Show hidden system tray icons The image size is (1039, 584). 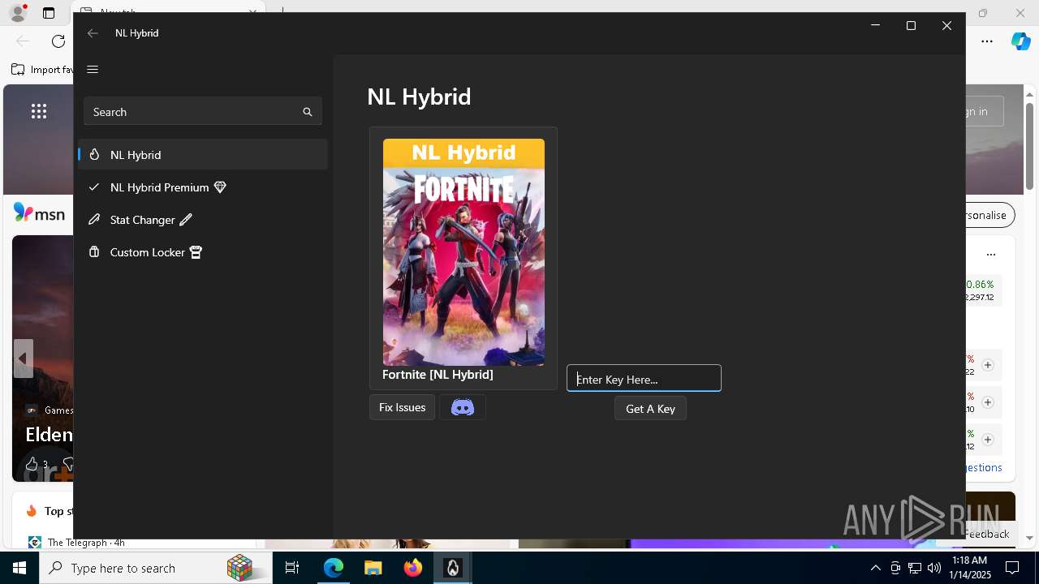point(875,568)
